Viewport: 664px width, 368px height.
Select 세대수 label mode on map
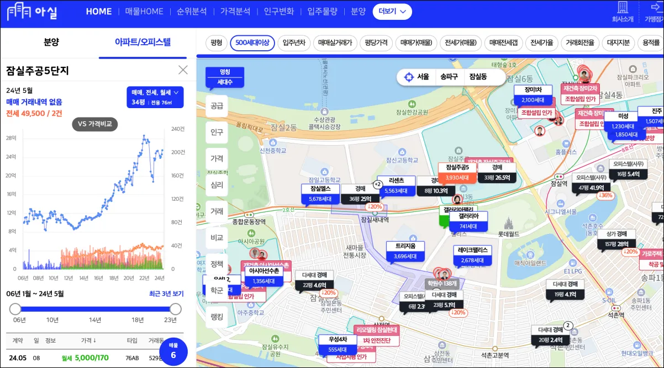pyautogui.click(x=224, y=82)
